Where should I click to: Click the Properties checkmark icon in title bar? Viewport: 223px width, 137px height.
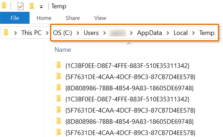click(x=20, y=6)
